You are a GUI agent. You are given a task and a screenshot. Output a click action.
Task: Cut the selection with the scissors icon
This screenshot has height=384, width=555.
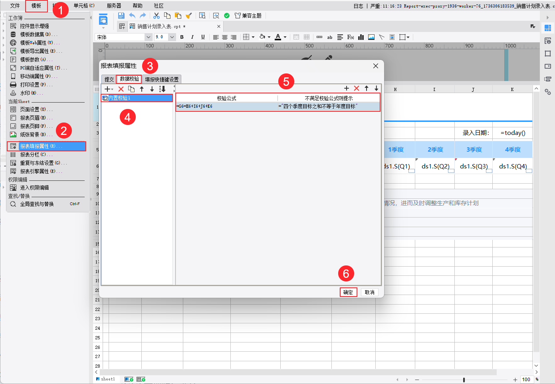157,16
